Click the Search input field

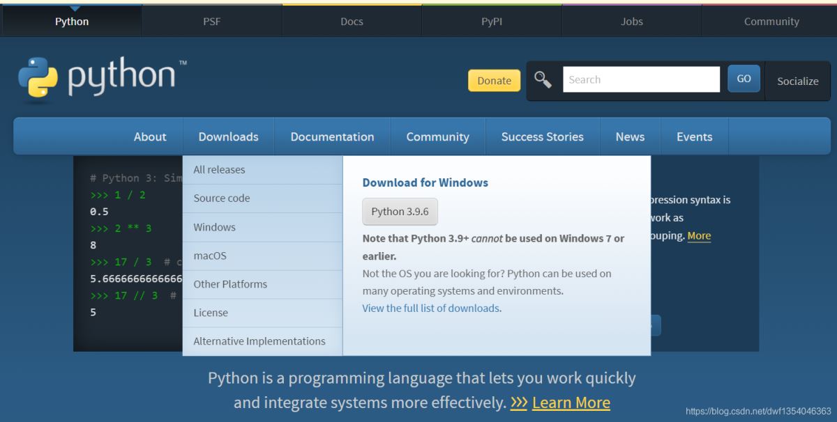[x=640, y=79]
